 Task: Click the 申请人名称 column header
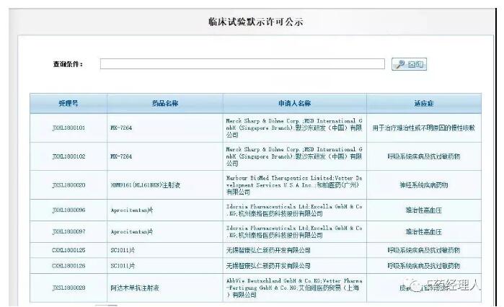[294, 104]
